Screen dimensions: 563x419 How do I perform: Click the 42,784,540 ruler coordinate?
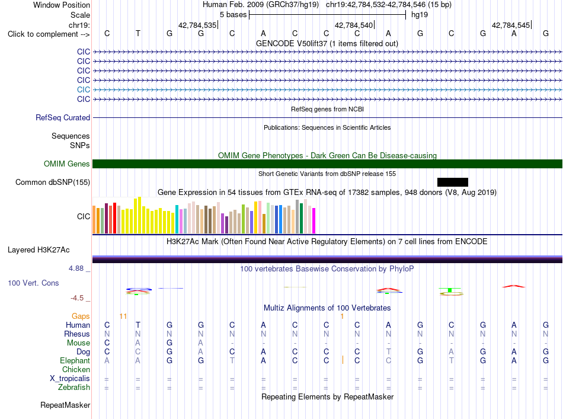click(x=354, y=25)
